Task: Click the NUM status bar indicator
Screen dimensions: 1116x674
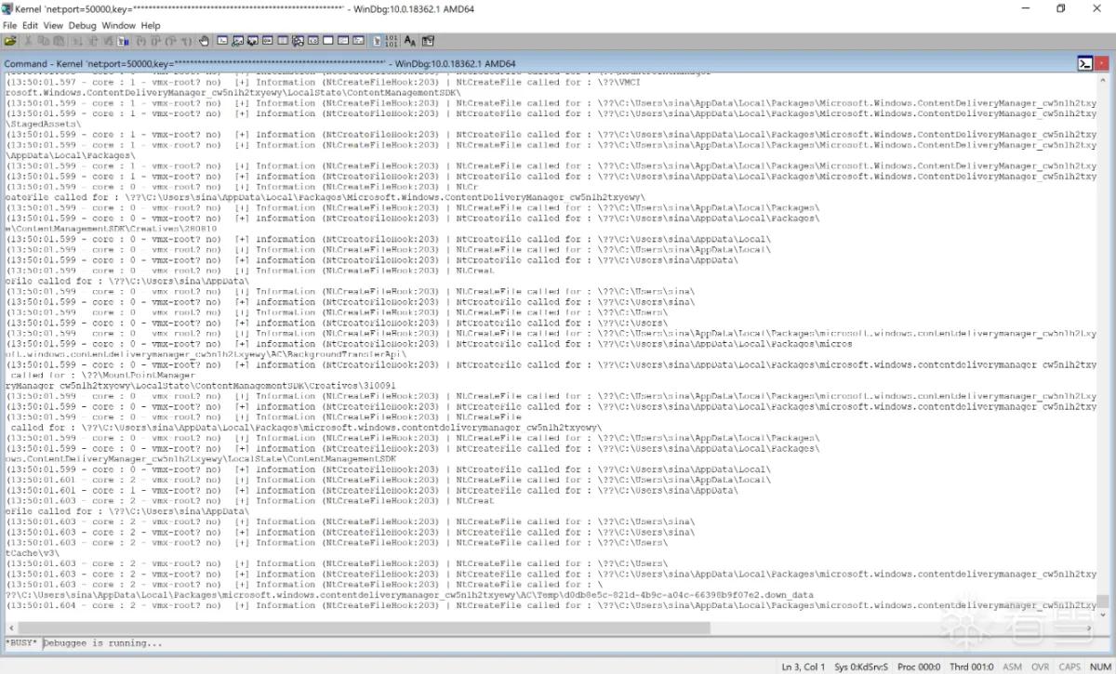Action: pos(1099,667)
